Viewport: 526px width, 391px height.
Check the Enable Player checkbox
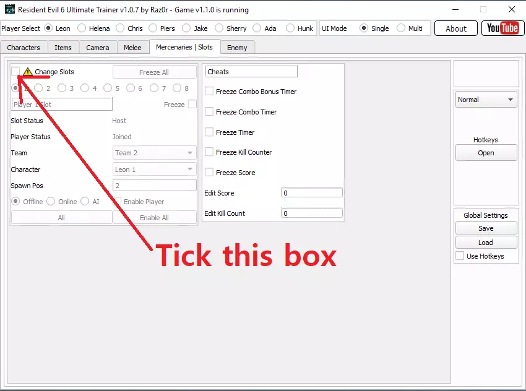tap(117, 202)
